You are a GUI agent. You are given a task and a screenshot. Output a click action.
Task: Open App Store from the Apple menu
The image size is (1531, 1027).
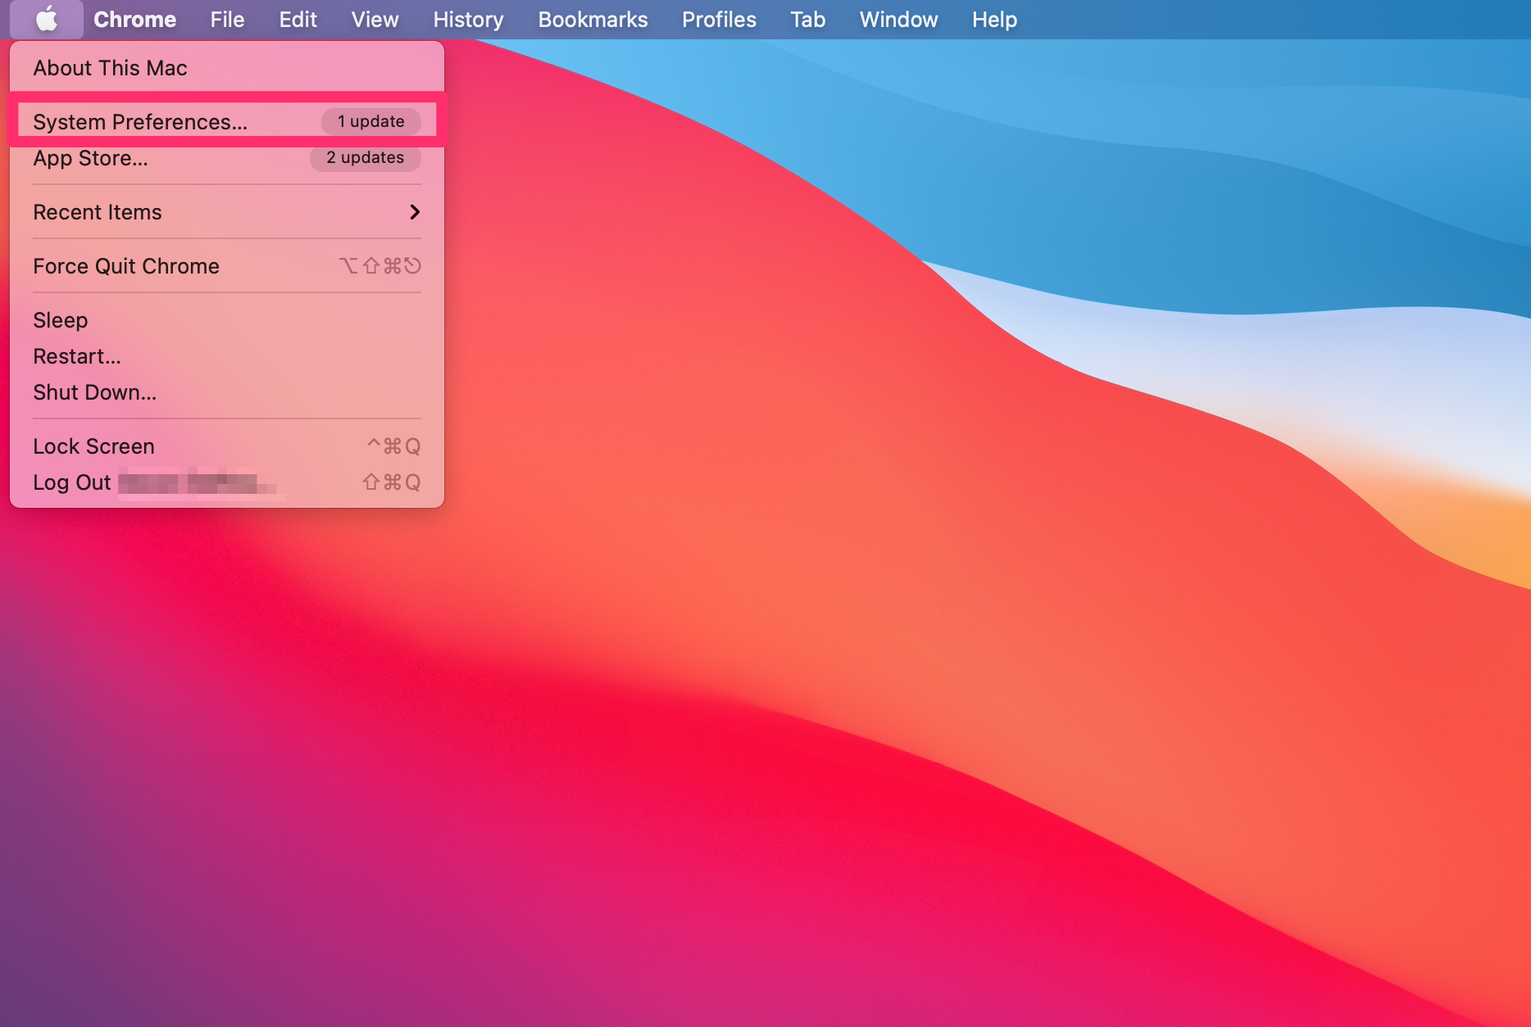[227, 157]
